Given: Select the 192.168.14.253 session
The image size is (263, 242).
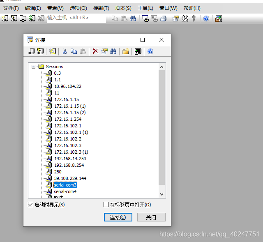Looking at the screenshot, I should click(x=70, y=159).
